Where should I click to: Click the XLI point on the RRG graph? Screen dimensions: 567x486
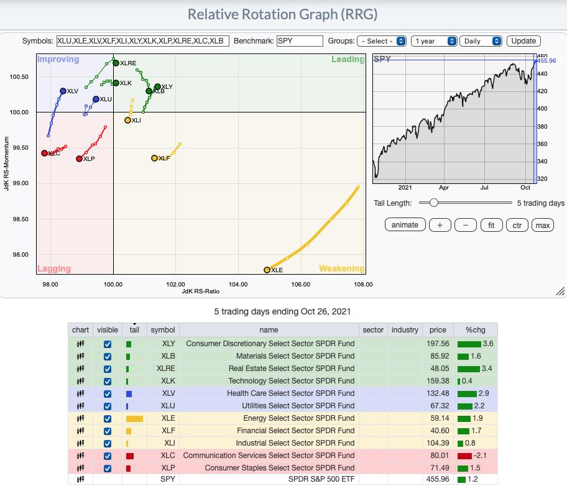[127, 120]
